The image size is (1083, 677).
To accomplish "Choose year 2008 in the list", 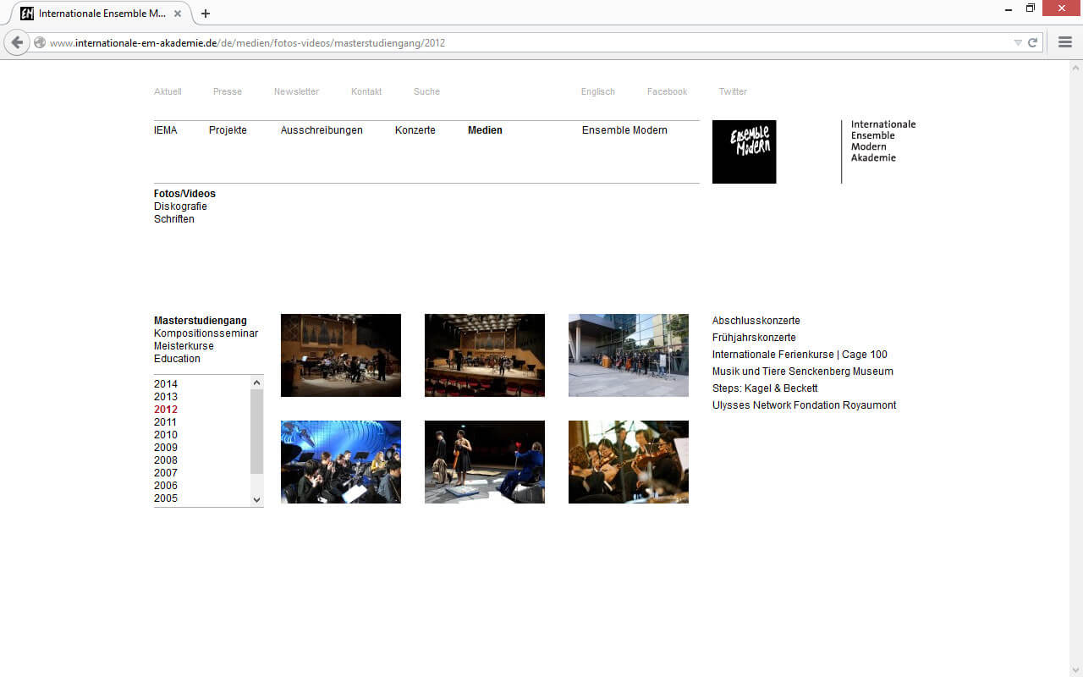I will click(166, 460).
